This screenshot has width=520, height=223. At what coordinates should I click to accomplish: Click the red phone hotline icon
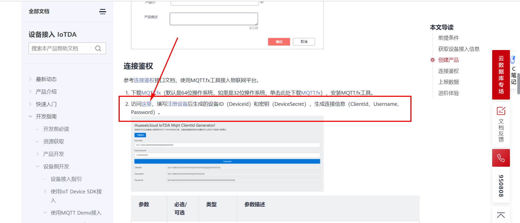tap(501, 158)
